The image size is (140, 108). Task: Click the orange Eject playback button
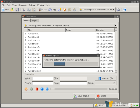tap(26, 89)
